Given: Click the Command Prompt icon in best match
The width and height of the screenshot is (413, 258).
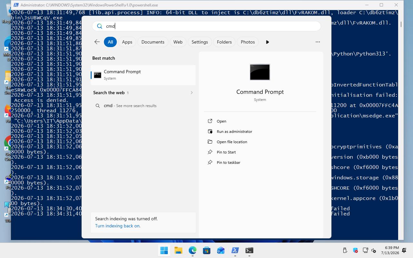Looking at the screenshot, I should (97, 75).
